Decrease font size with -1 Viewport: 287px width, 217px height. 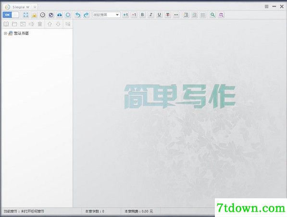tap(134, 15)
